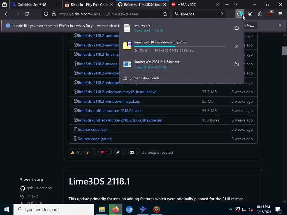Image resolution: width=287 pixels, height=215 pixels.
Task: Click the zip download progress bar
Action: coord(180,46)
